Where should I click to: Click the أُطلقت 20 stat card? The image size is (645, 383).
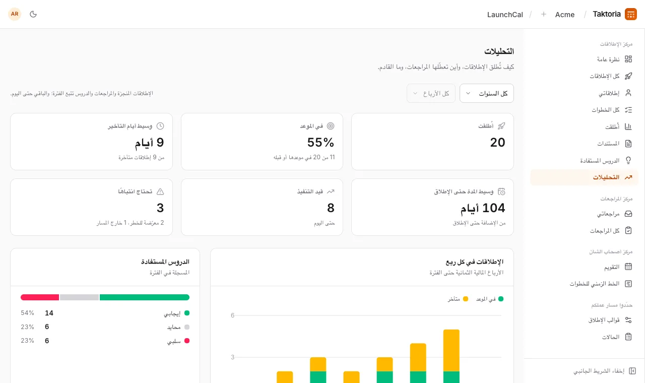point(432,142)
